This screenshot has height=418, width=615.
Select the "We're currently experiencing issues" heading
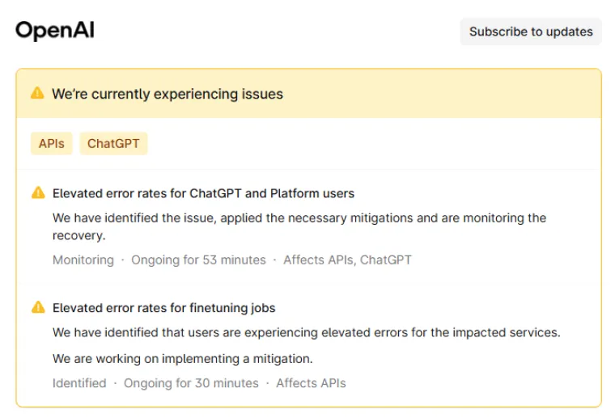click(x=168, y=94)
